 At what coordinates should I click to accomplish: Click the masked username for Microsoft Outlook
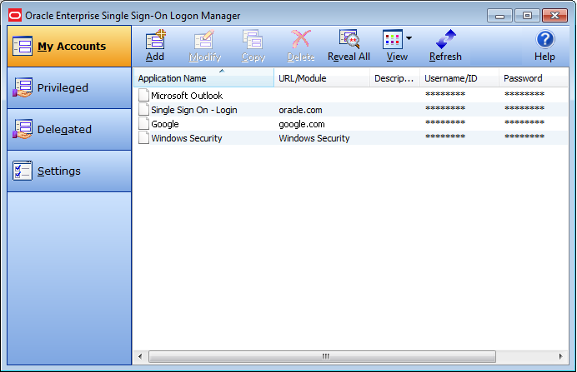coord(445,94)
